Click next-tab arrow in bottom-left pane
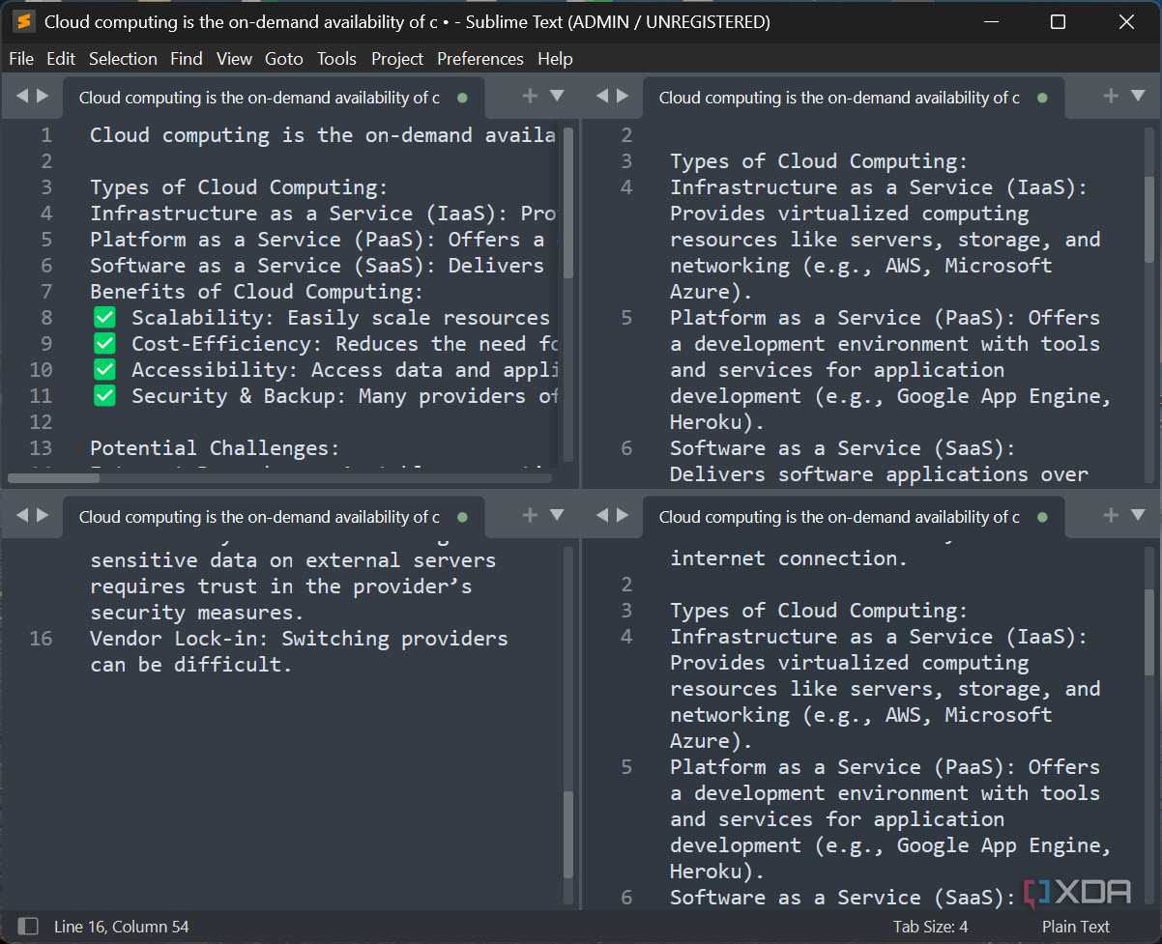The height and width of the screenshot is (944, 1162). click(x=43, y=515)
